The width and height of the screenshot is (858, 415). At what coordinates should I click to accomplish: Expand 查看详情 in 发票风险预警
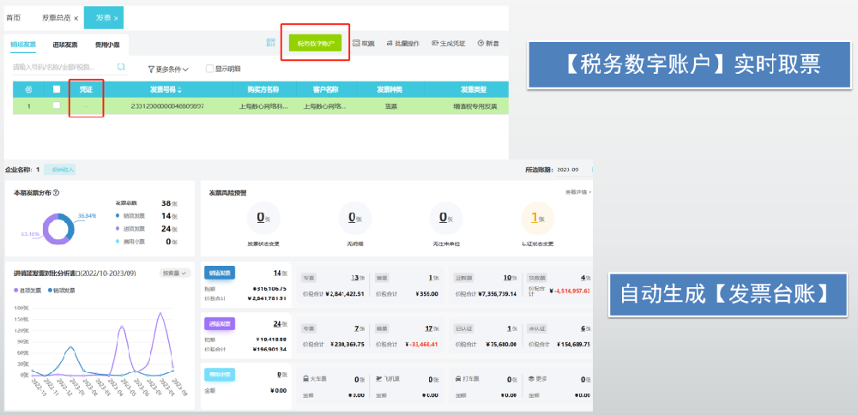coord(579,192)
